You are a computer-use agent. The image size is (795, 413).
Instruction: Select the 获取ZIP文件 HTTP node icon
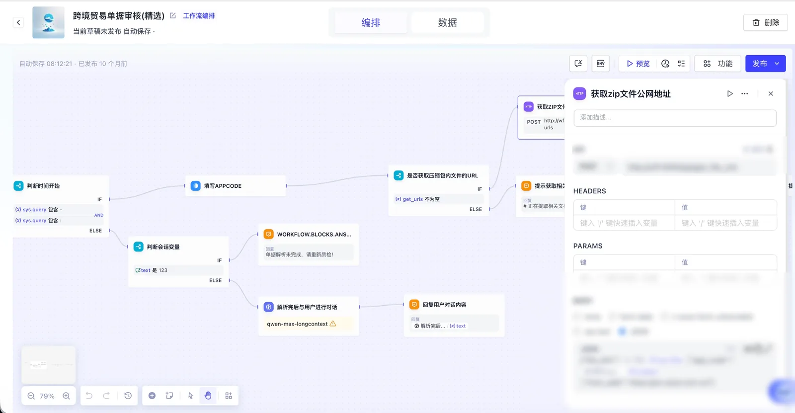point(529,107)
